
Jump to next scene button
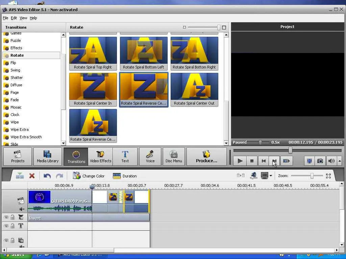pyautogui.click(x=286, y=161)
